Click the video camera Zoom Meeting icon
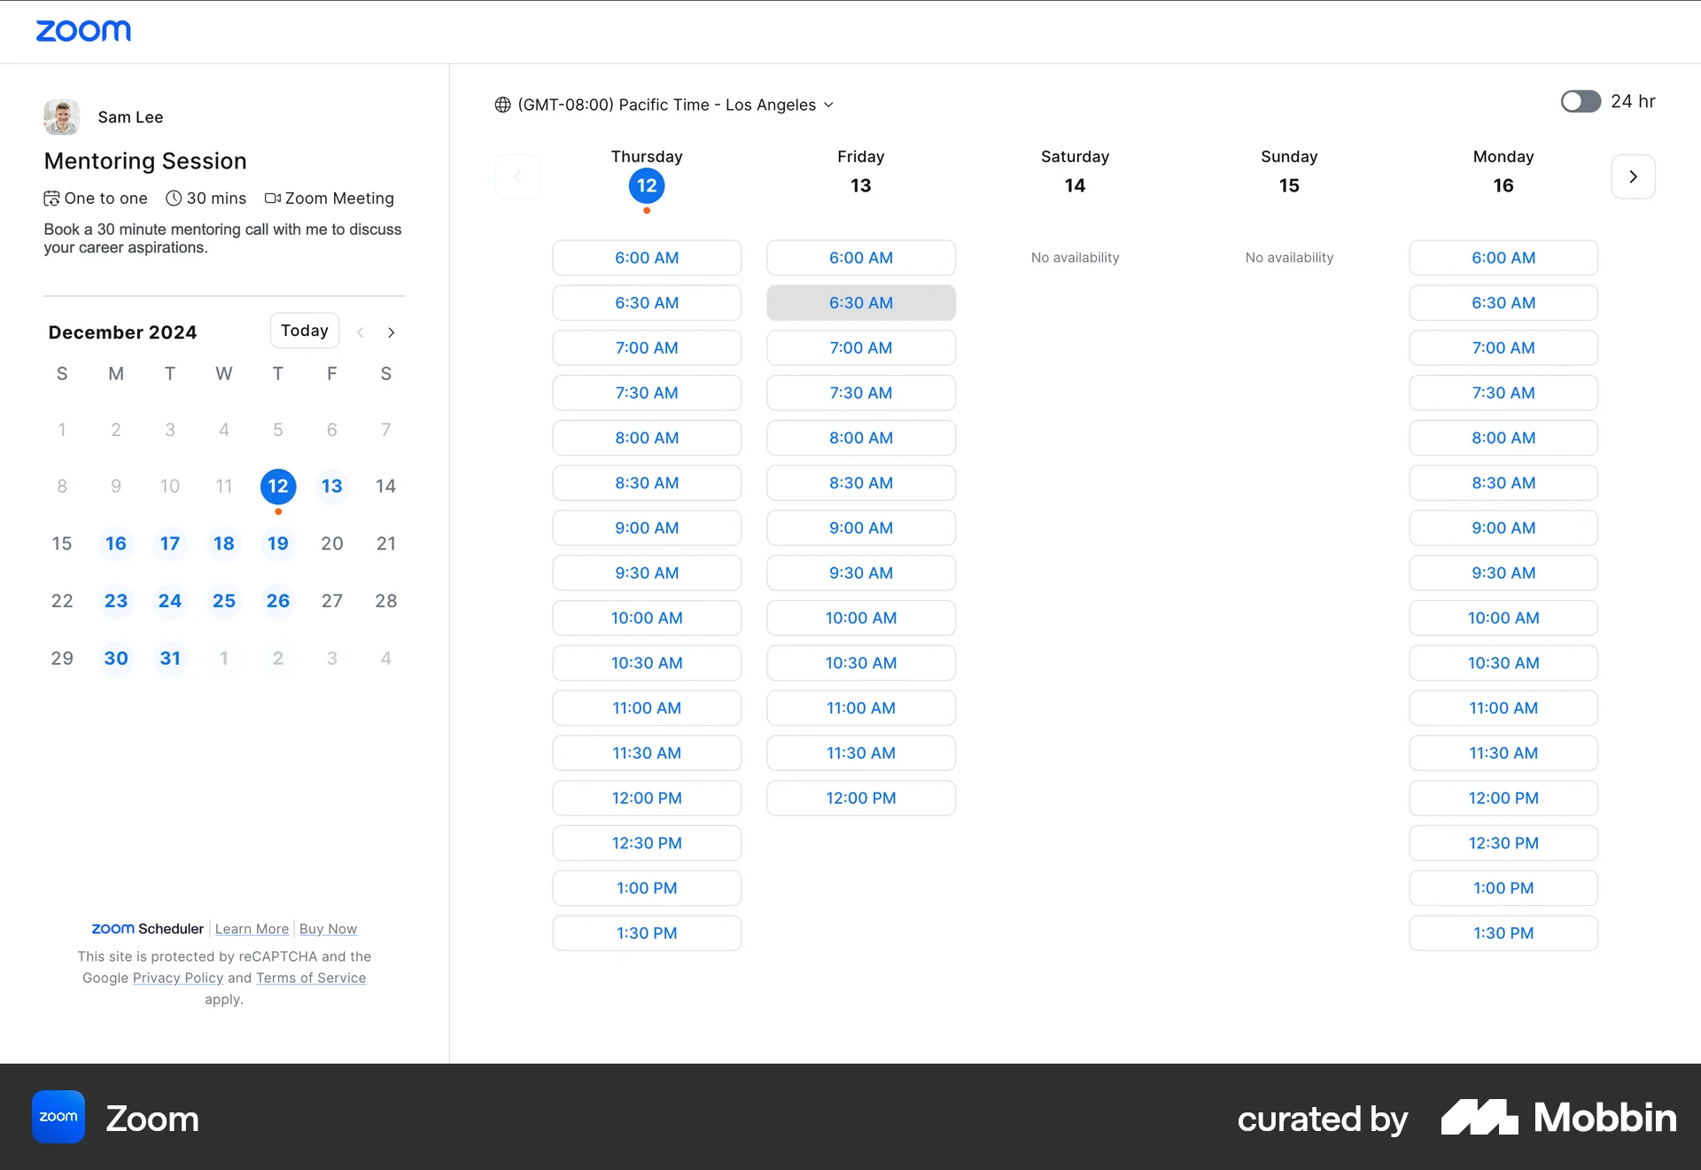 click(x=273, y=198)
